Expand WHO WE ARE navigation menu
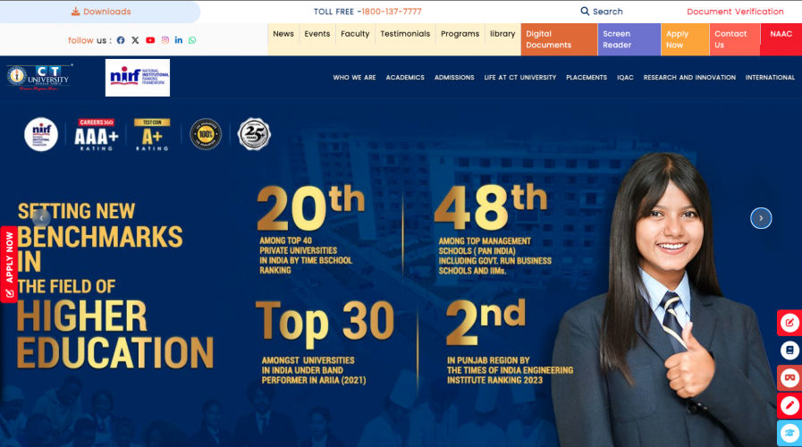The height and width of the screenshot is (447, 802). (354, 78)
